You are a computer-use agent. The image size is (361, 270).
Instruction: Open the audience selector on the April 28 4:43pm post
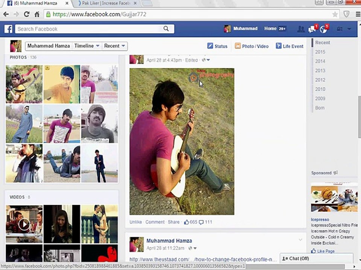pyautogui.click(x=206, y=60)
